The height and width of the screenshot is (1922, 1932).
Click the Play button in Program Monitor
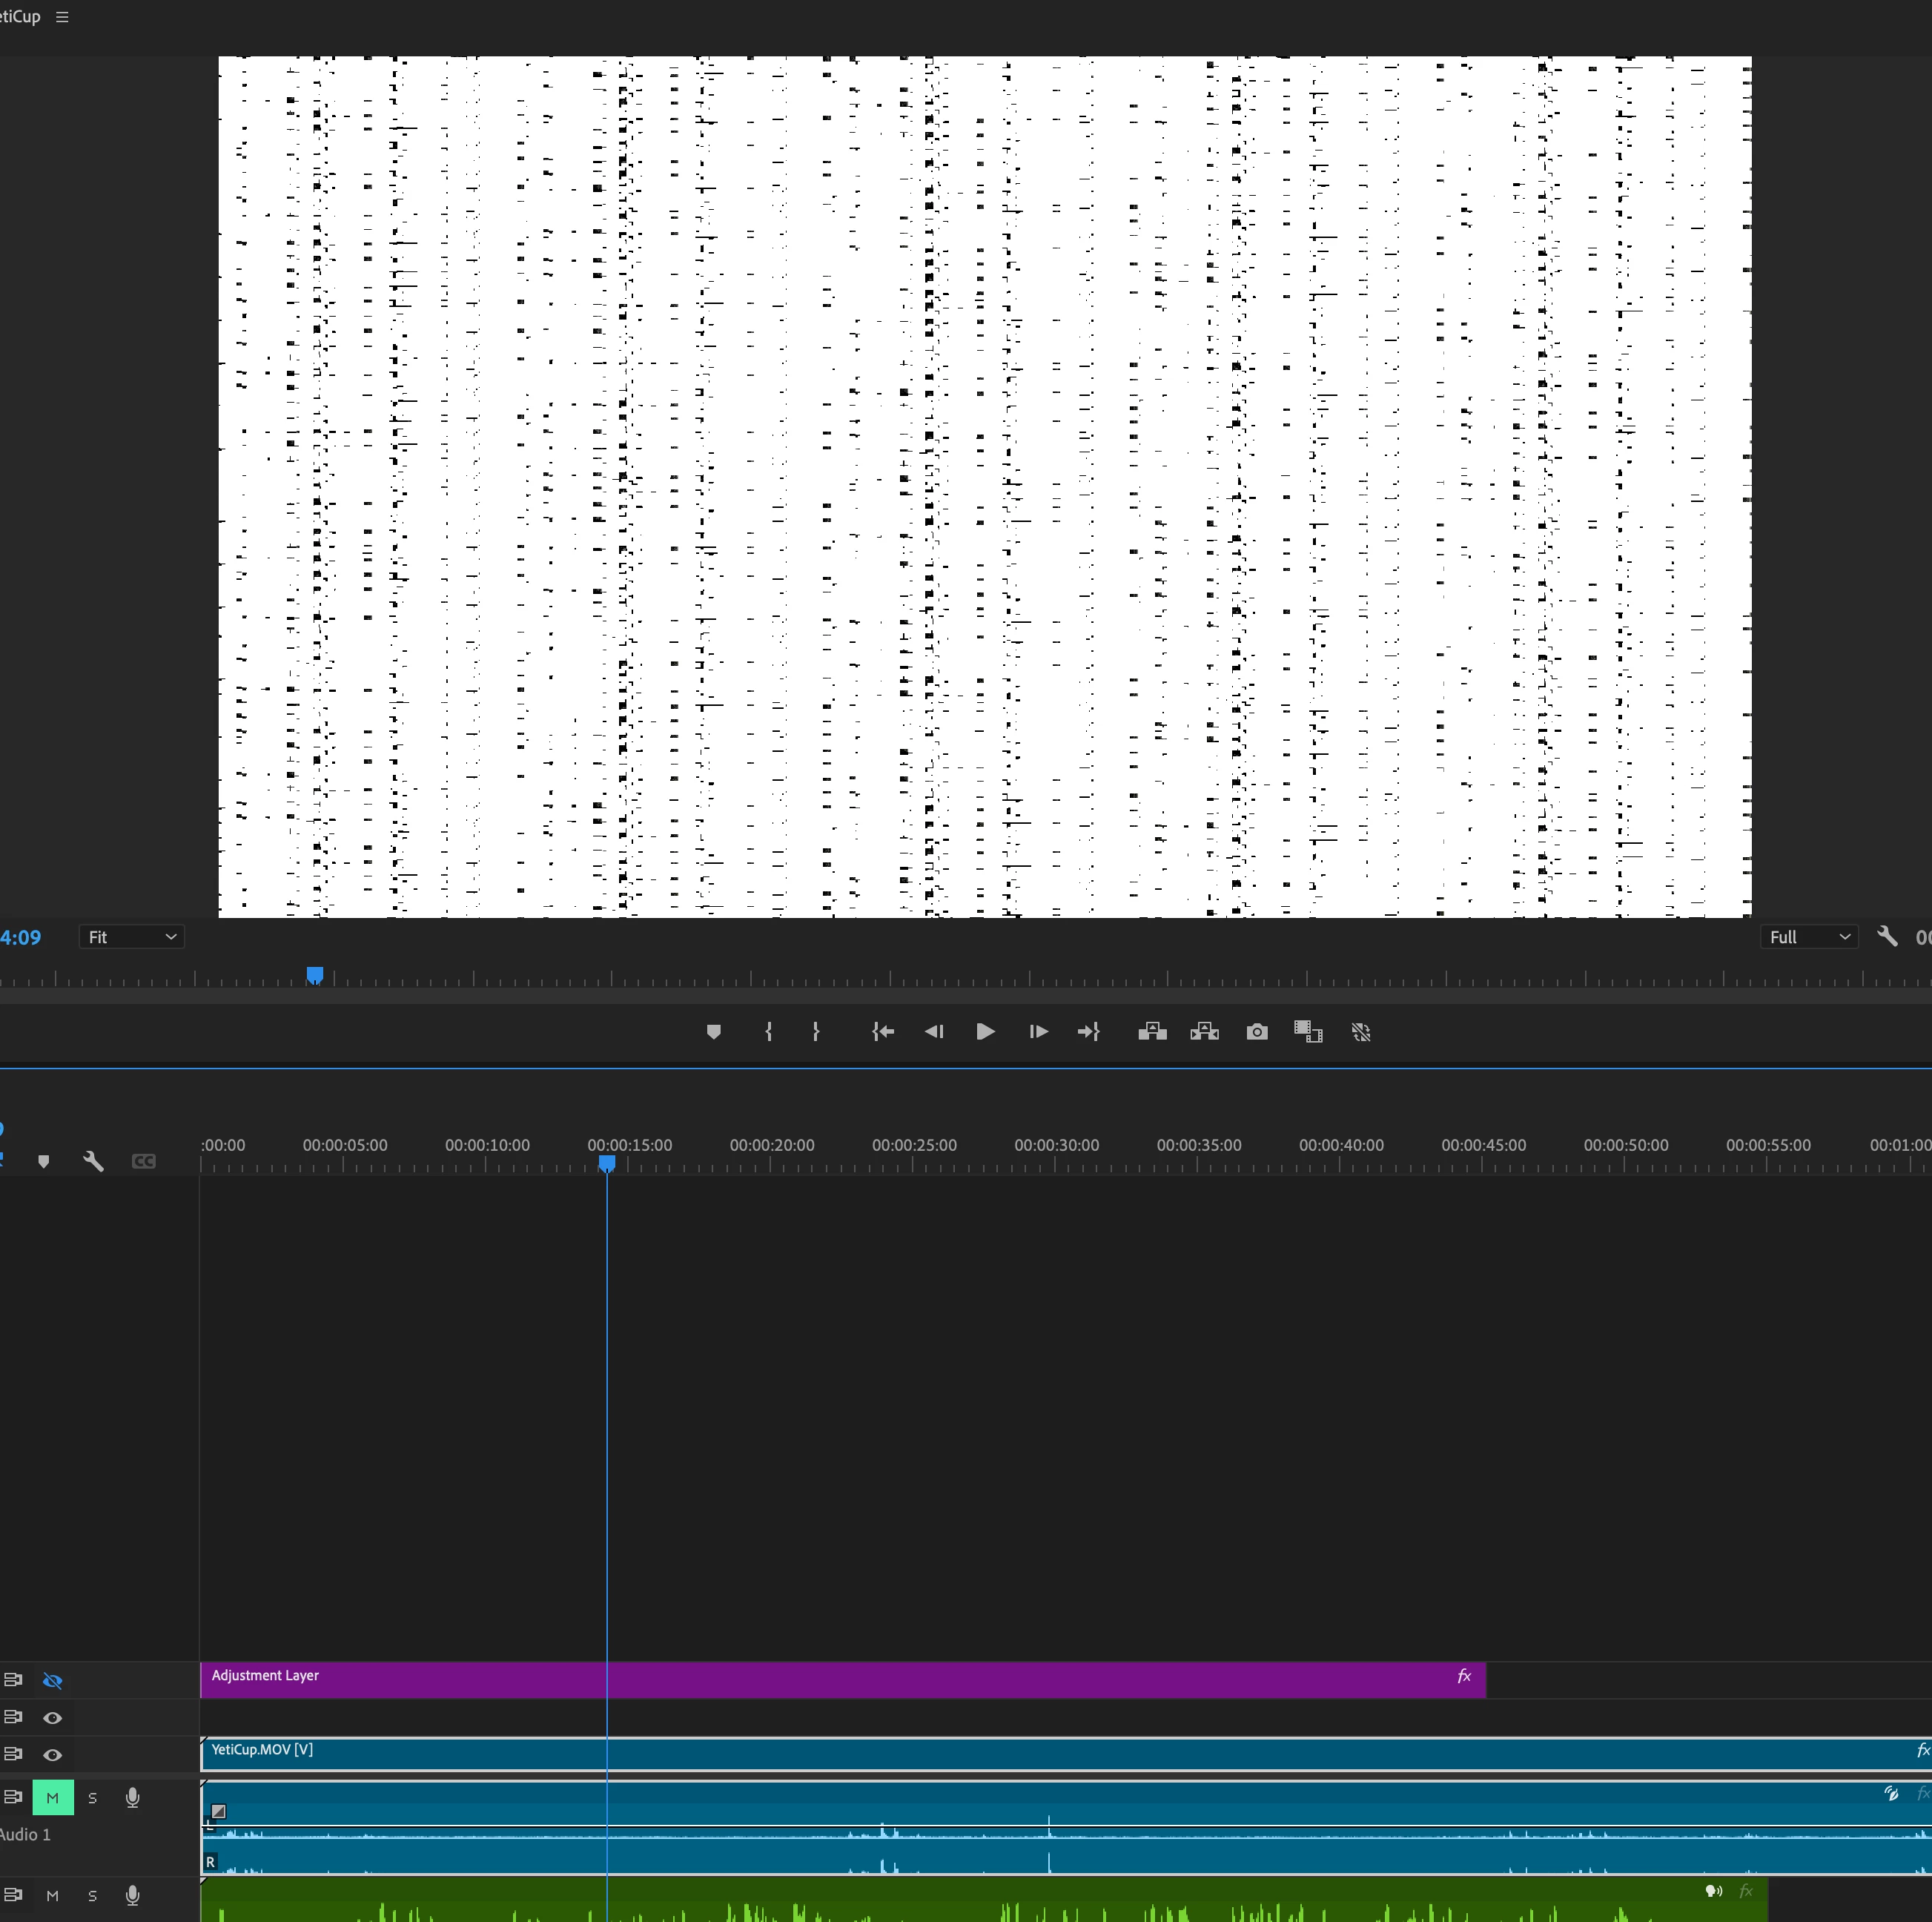[x=984, y=1032]
